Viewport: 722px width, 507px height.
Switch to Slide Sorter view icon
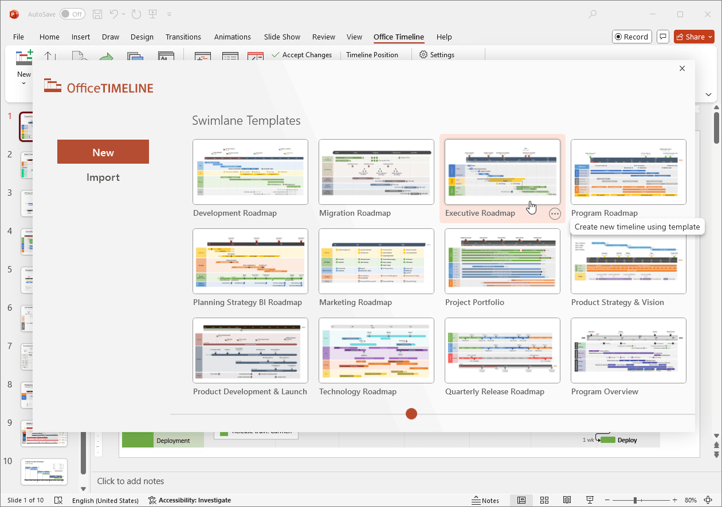click(544, 500)
